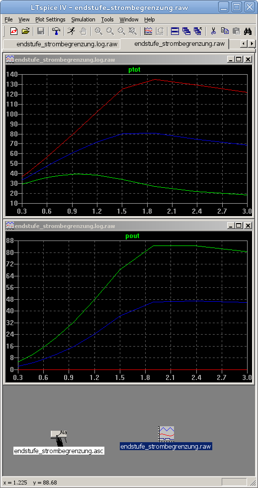Image resolution: width=258 pixels, height=488 pixels.
Task: Open the Tools menu
Action: point(107,19)
